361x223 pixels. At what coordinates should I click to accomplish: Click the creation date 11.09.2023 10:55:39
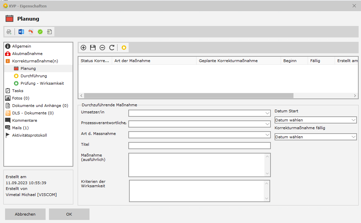(x=26, y=183)
